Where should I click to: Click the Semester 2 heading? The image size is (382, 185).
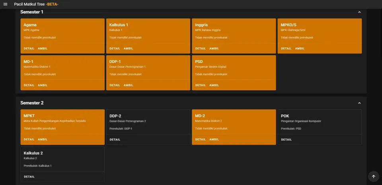click(x=32, y=103)
